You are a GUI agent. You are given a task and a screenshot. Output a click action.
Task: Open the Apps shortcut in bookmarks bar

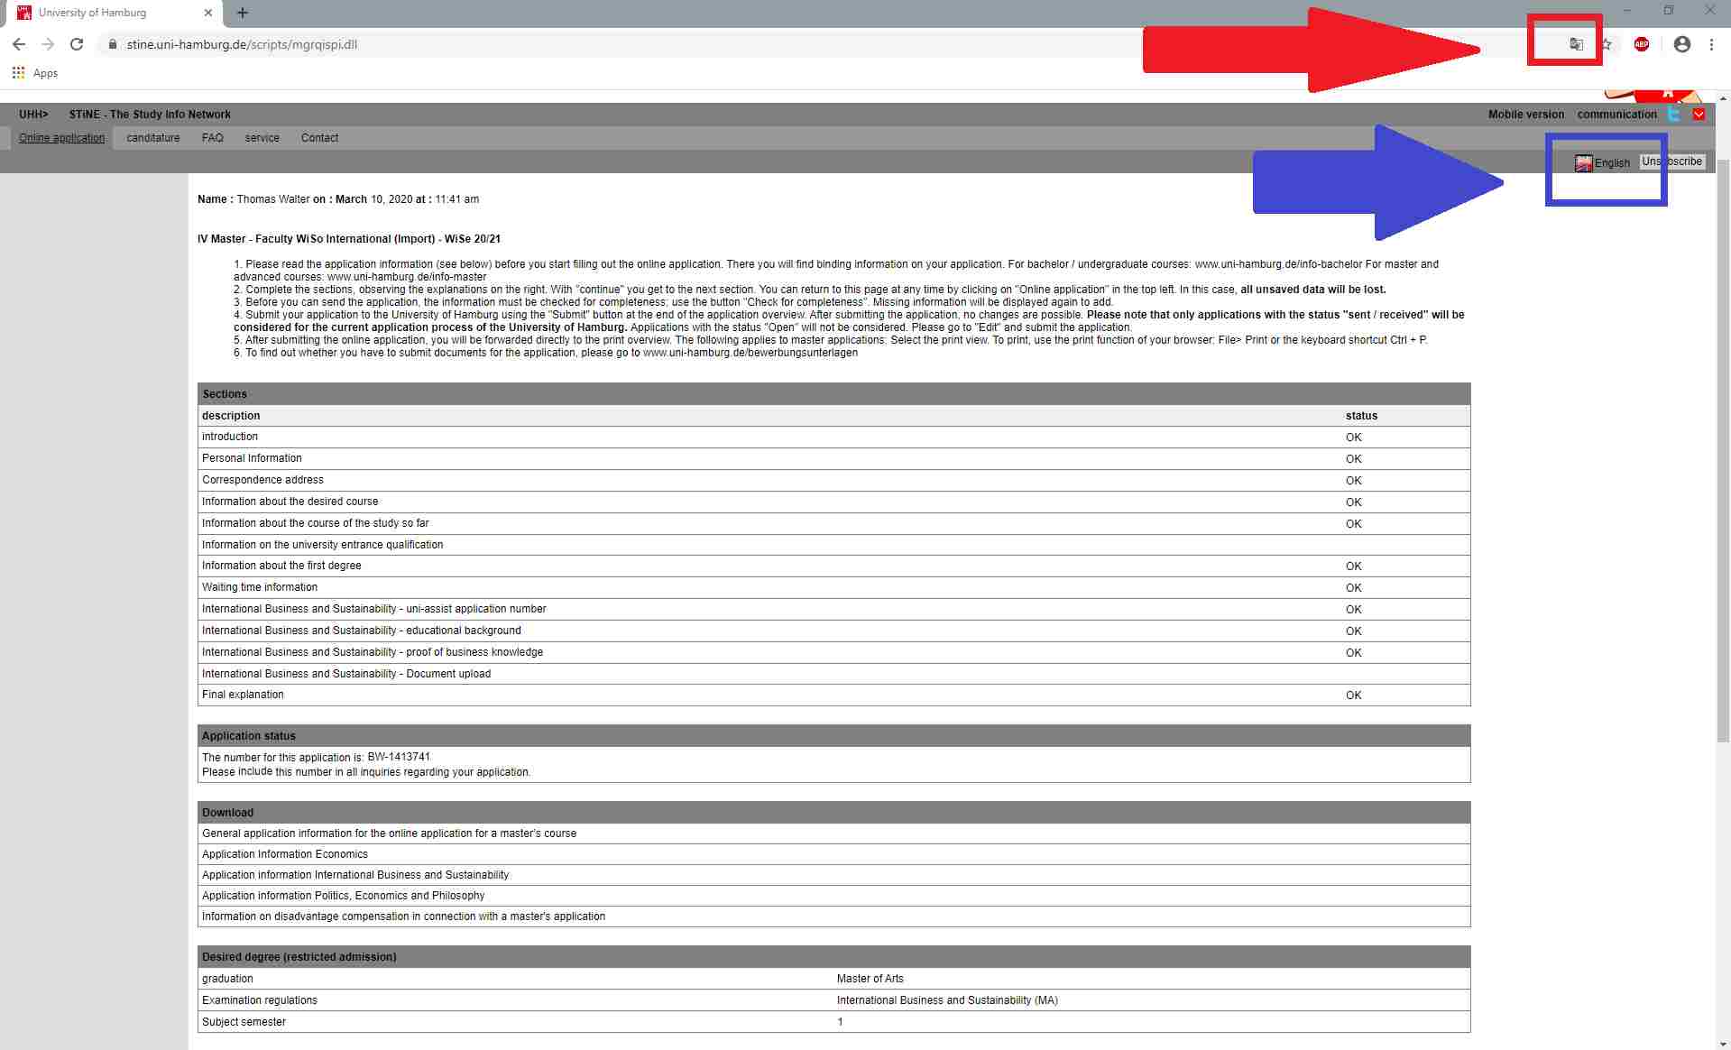(35, 73)
